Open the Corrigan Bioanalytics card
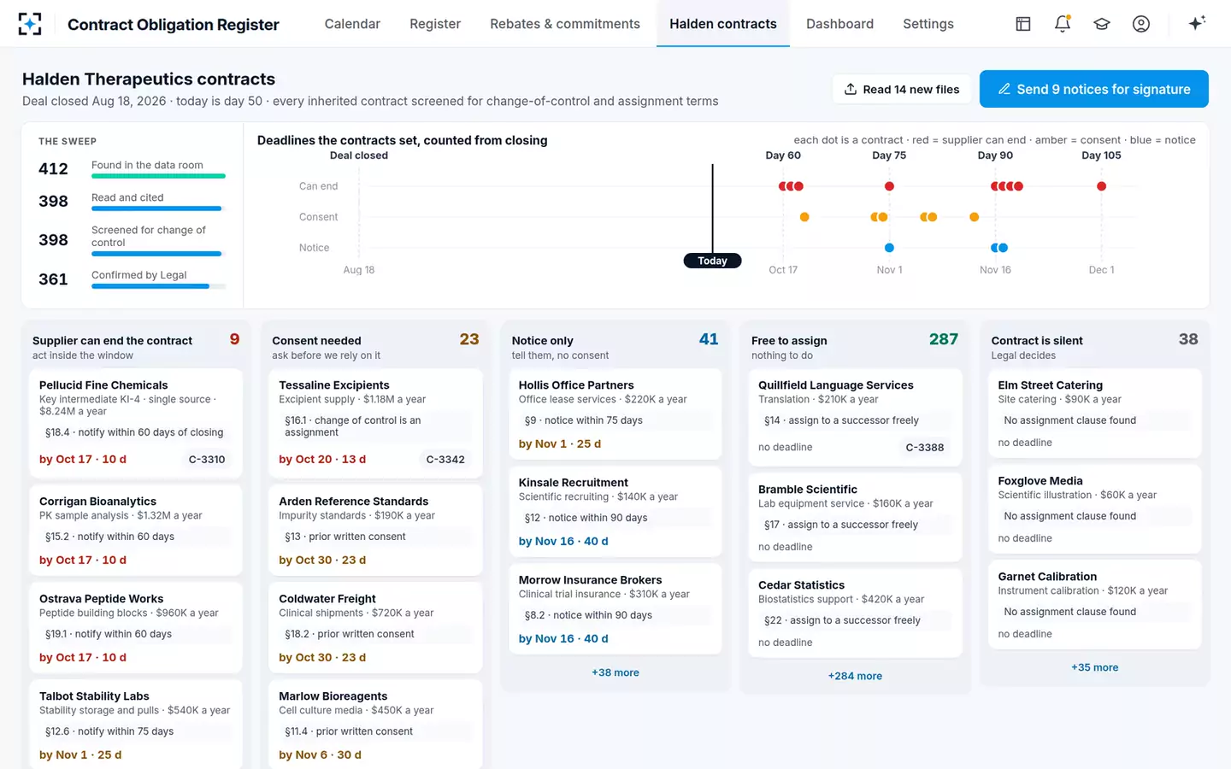 (x=135, y=530)
